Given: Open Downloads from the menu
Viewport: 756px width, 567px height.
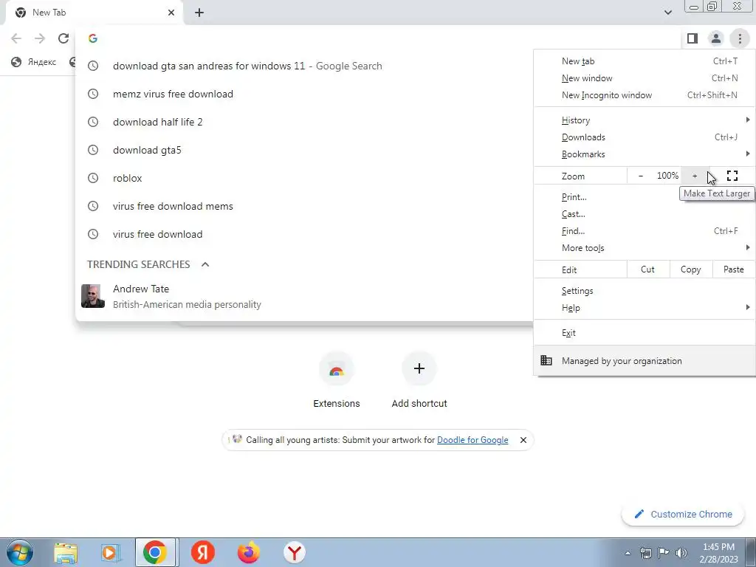Looking at the screenshot, I should [644, 137].
